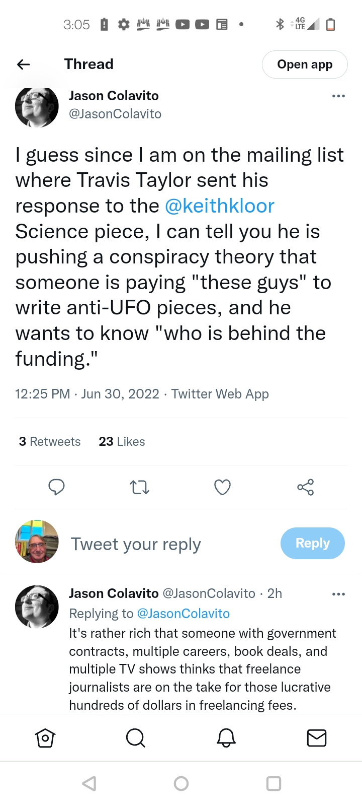Tap the blue Reply button
362x806 pixels.
click(312, 543)
